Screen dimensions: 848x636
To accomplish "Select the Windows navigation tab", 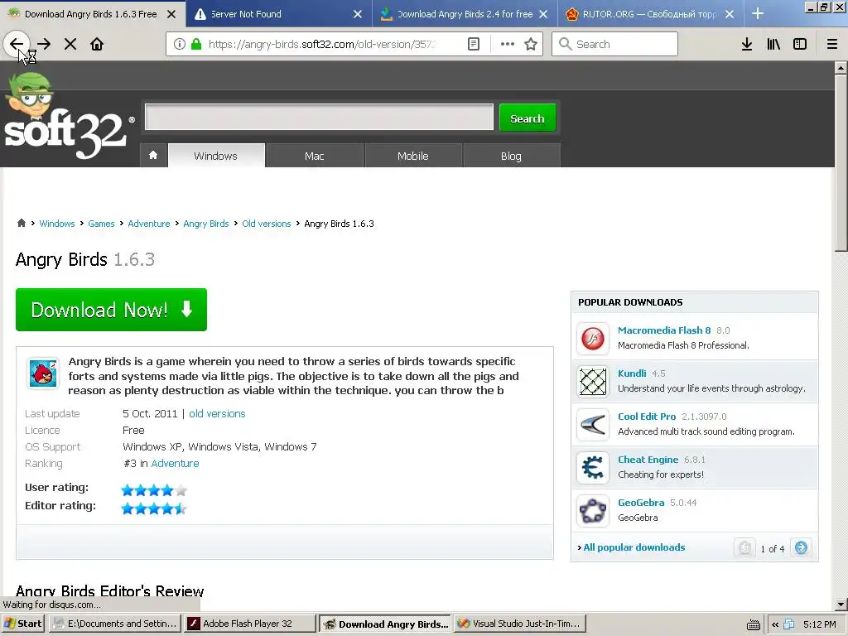I will (x=216, y=156).
